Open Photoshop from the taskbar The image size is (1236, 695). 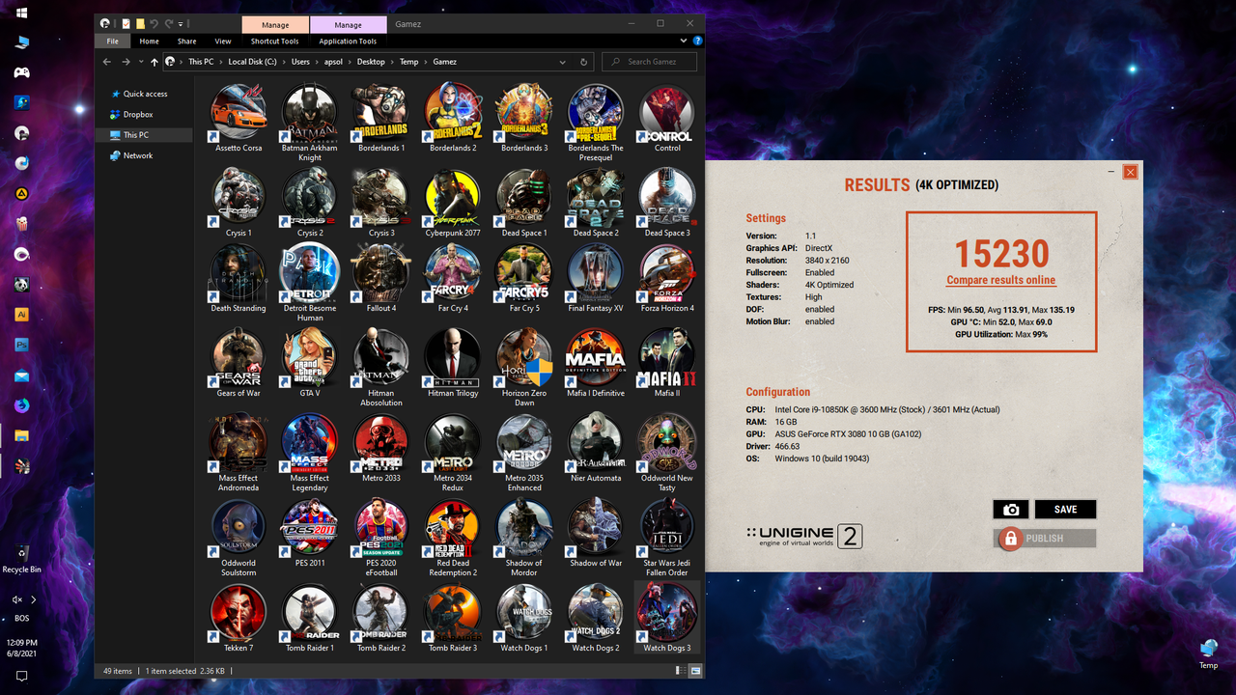pyautogui.click(x=21, y=345)
